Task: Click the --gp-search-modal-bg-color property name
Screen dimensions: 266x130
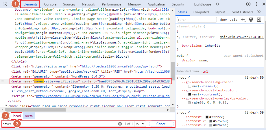Action: (207, 82)
